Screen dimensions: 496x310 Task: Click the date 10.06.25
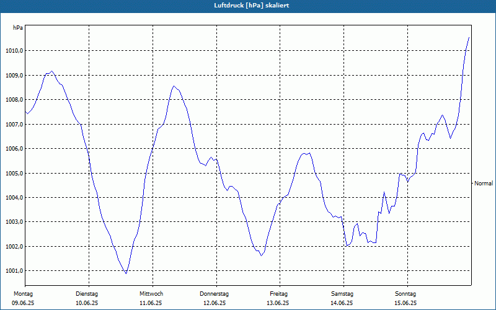(87, 303)
